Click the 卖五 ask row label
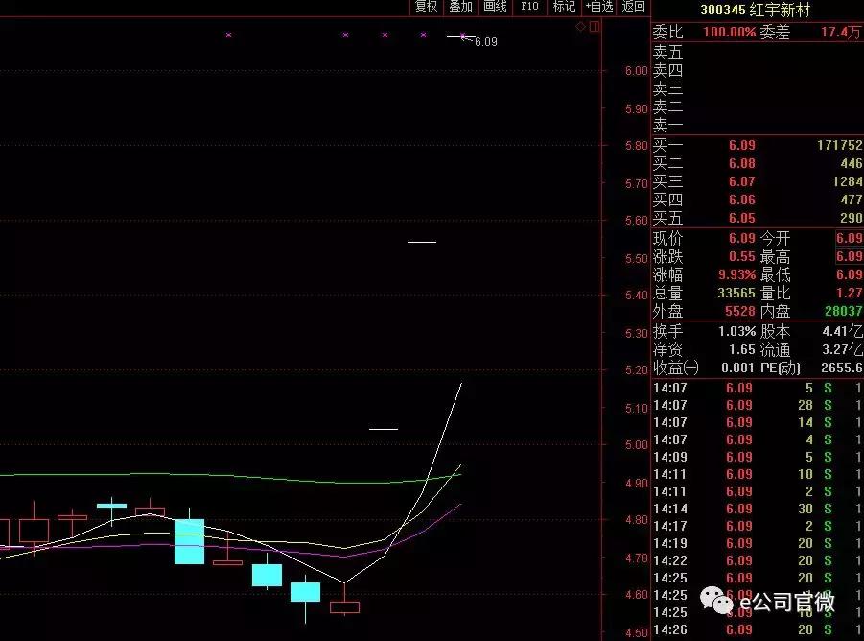 click(667, 53)
